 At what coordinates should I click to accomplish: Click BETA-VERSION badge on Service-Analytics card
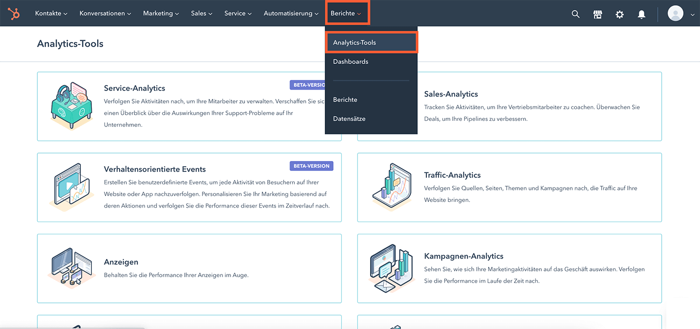[308, 85]
